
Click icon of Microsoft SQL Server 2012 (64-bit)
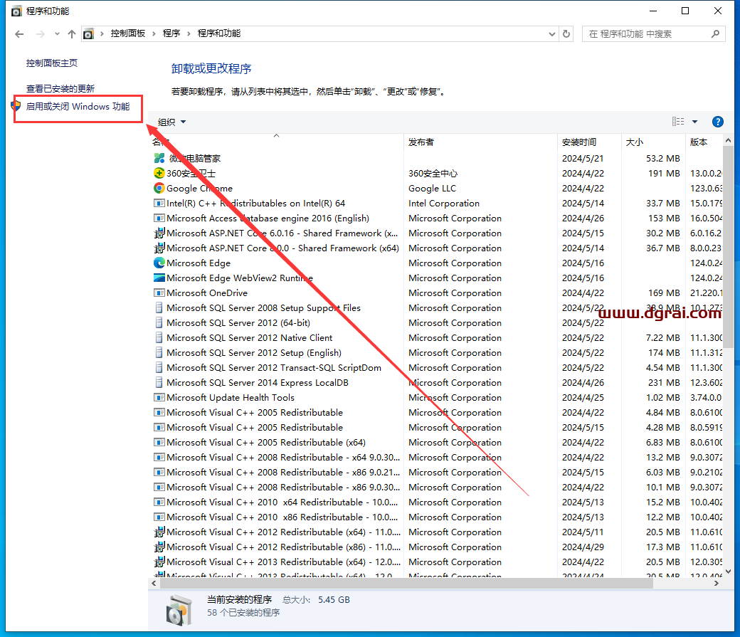click(x=159, y=323)
